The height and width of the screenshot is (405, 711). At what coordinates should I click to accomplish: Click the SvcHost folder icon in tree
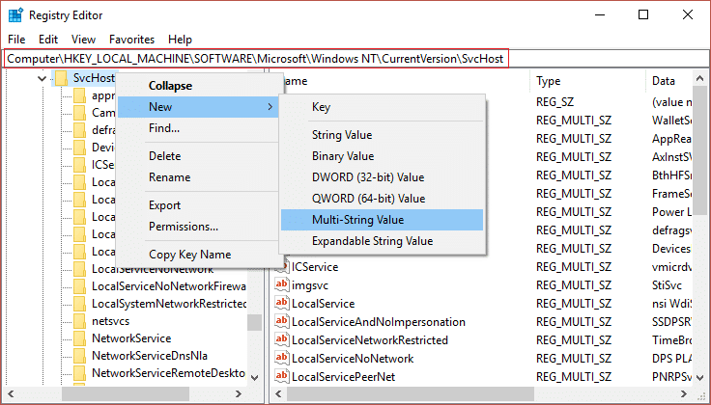pyautogui.click(x=62, y=78)
